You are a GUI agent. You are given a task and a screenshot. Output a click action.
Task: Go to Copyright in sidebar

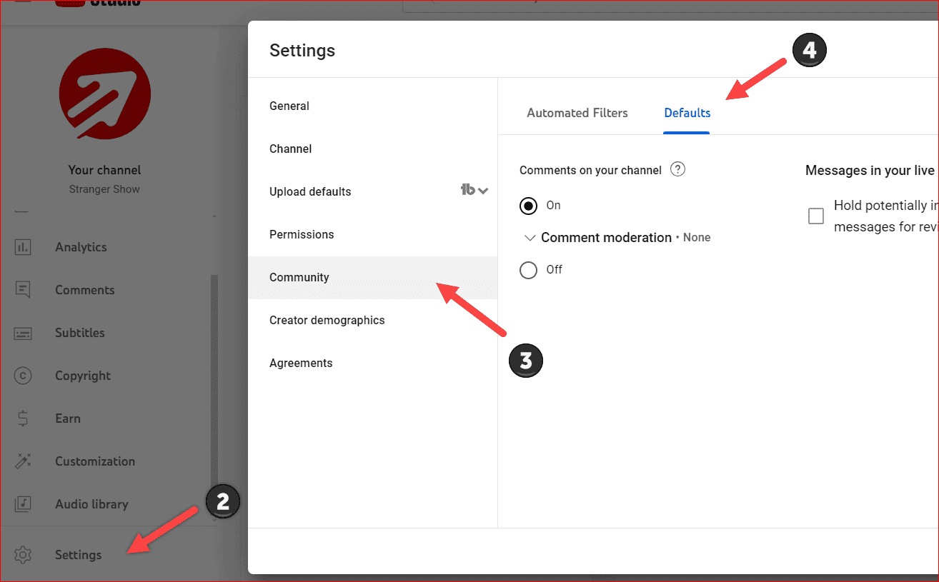click(x=83, y=376)
